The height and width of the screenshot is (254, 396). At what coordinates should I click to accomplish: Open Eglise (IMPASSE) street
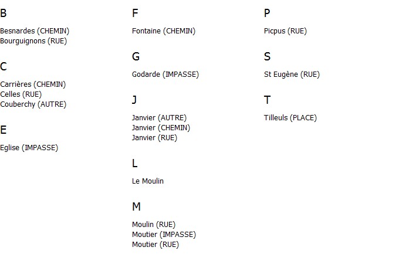(29, 148)
